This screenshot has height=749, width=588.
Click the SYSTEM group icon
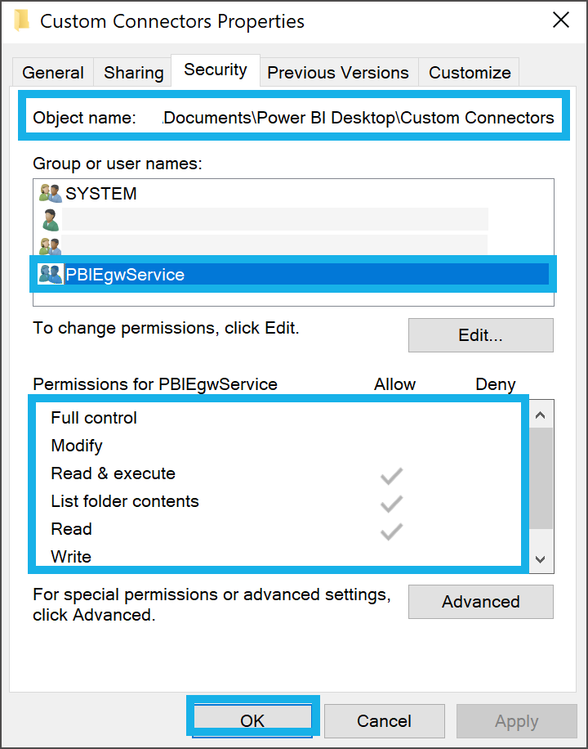[x=50, y=194]
